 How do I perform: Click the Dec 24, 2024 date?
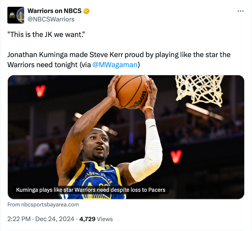(55, 219)
